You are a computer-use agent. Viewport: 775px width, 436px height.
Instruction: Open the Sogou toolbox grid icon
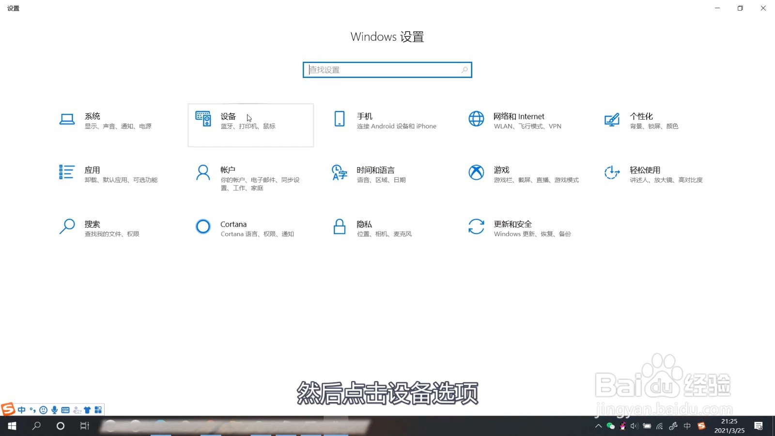pos(98,410)
